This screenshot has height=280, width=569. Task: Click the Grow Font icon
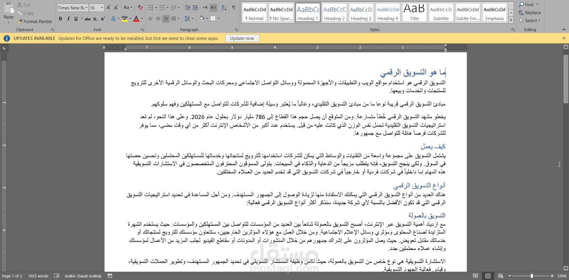pyautogui.click(x=108, y=7)
